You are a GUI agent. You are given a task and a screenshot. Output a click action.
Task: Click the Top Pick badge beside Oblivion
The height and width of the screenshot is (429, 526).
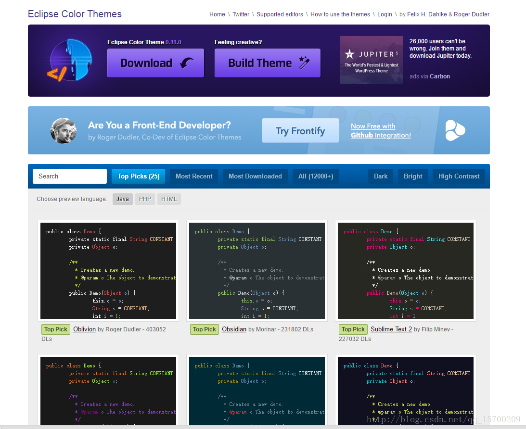click(x=56, y=329)
